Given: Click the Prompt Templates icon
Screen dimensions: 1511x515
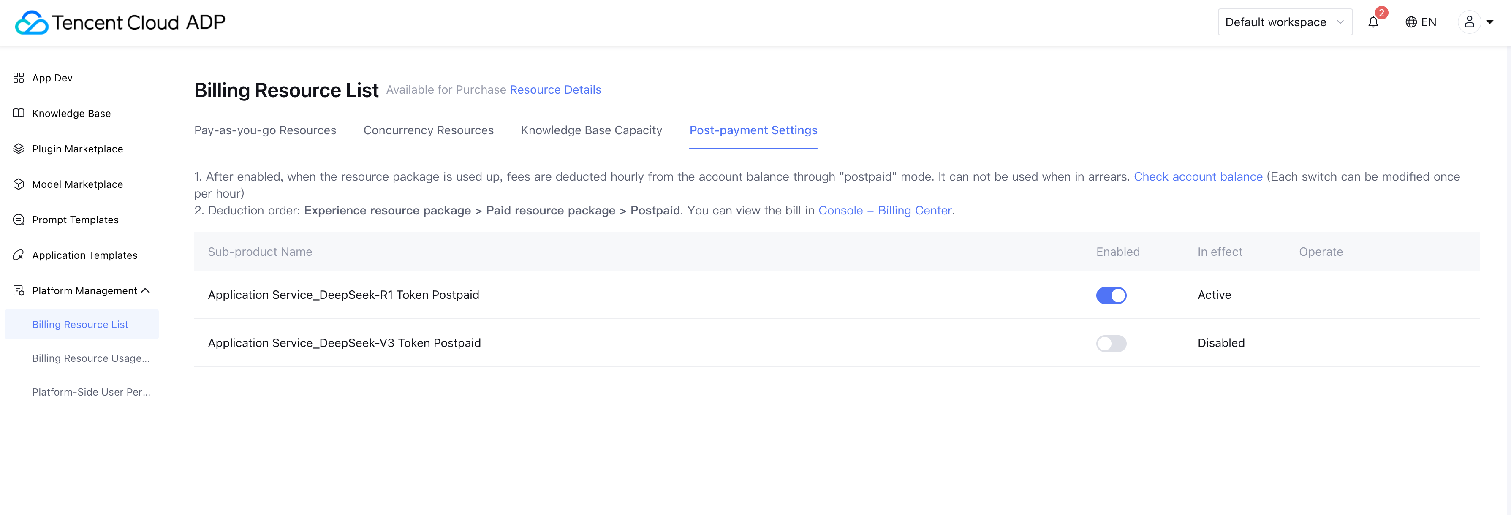Looking at the screenshot, I should click(x=19, y=220).
